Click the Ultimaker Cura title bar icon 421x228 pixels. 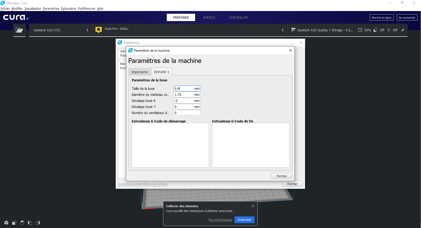(x=3, y=3)
